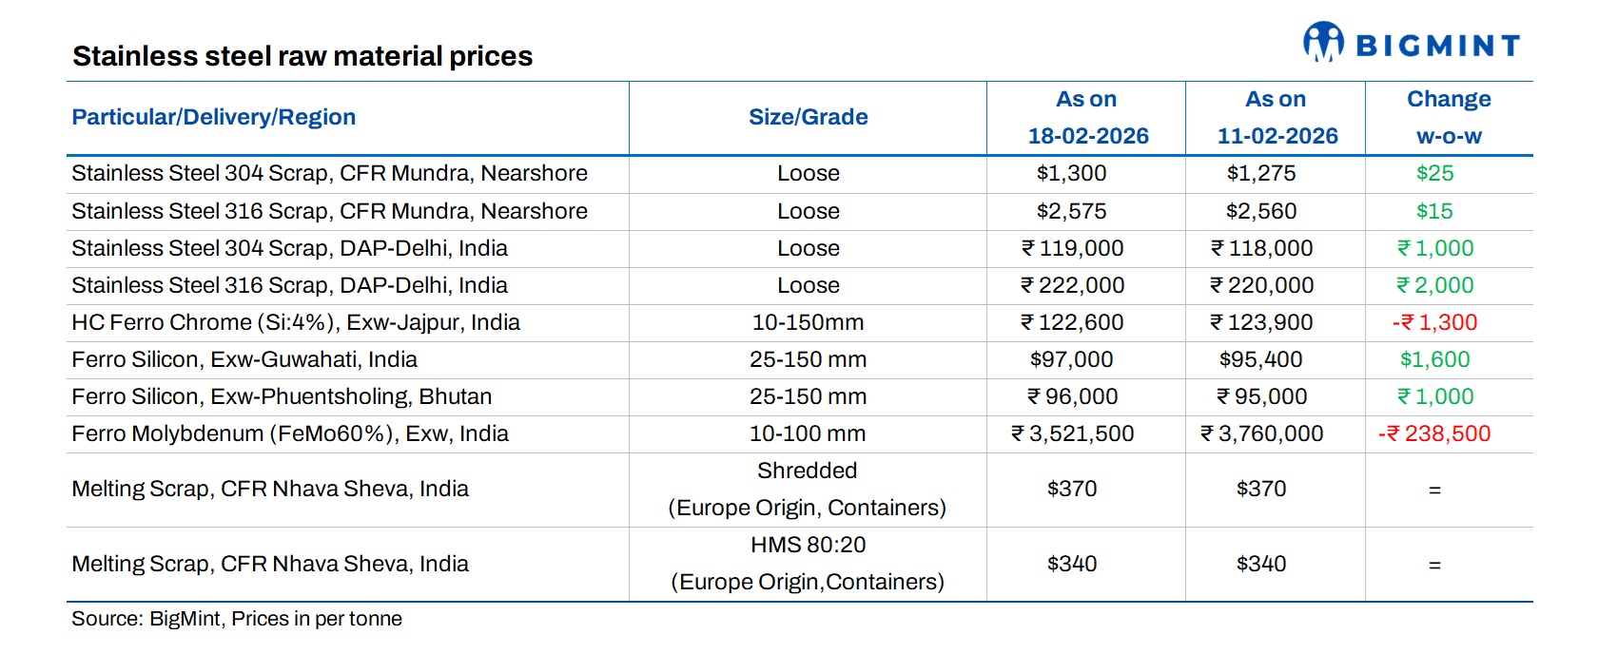Click the Particular/Delivery/Region column header

click(214, 117)
